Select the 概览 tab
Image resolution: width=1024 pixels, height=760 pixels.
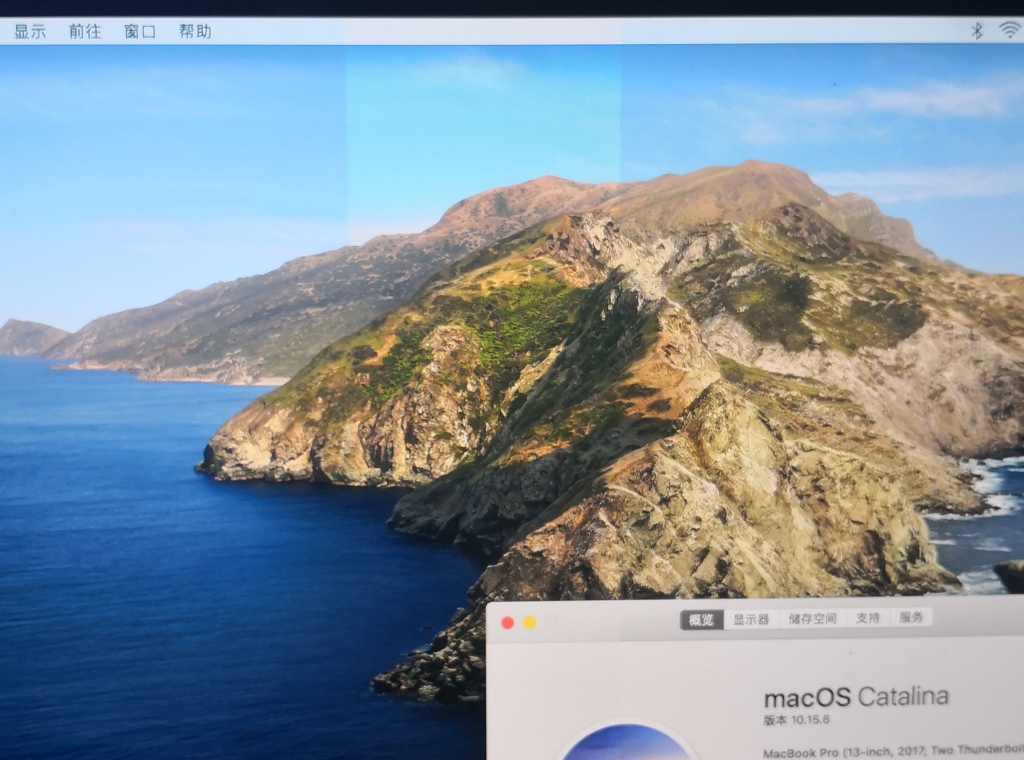coord(701,620)
